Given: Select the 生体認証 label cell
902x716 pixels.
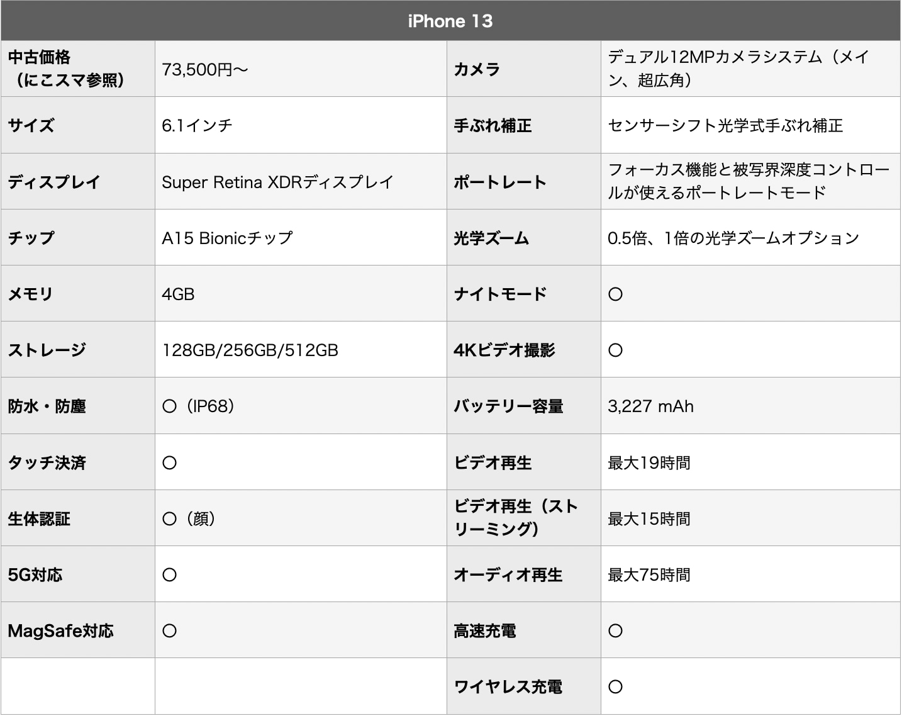Looking at the screenshot, I should click(x=78, y=518).
